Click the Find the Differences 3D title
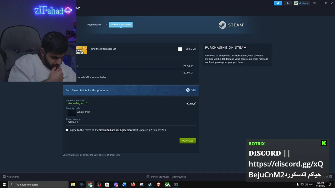 [x=103, y=49]
